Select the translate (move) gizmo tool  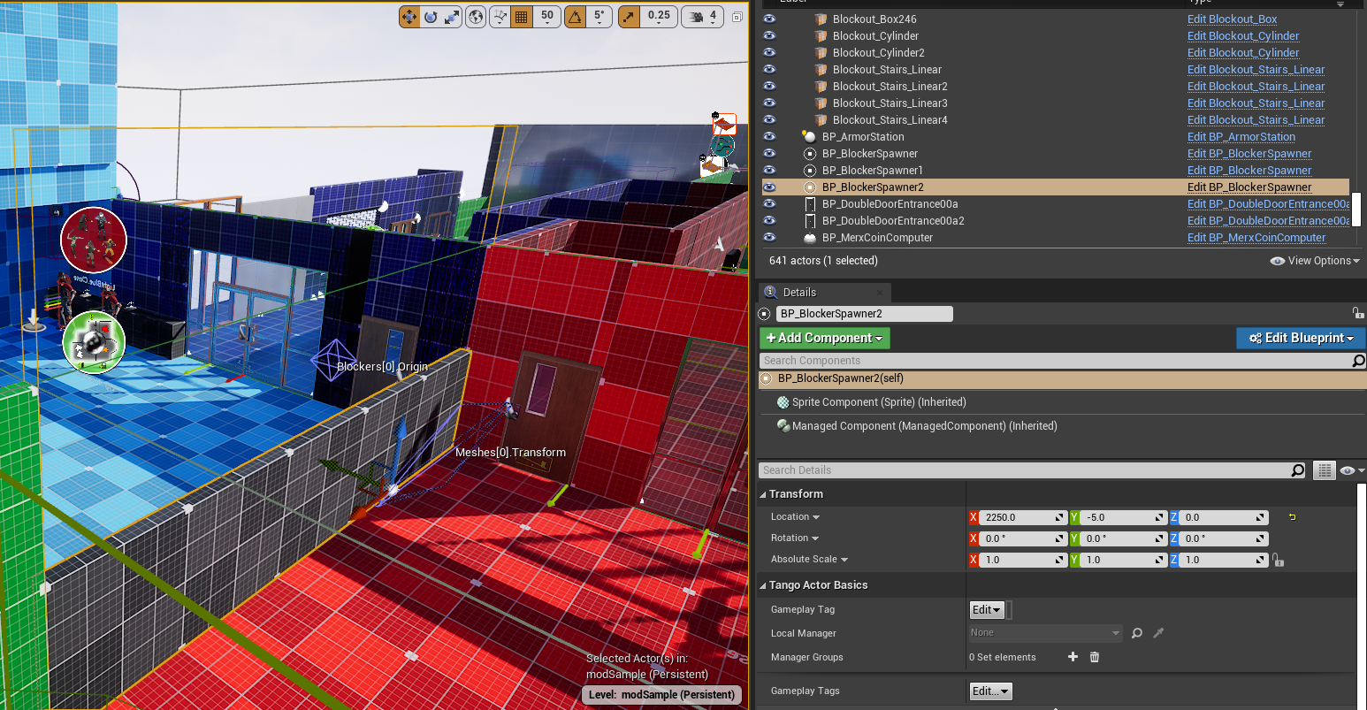click(409, 17)
